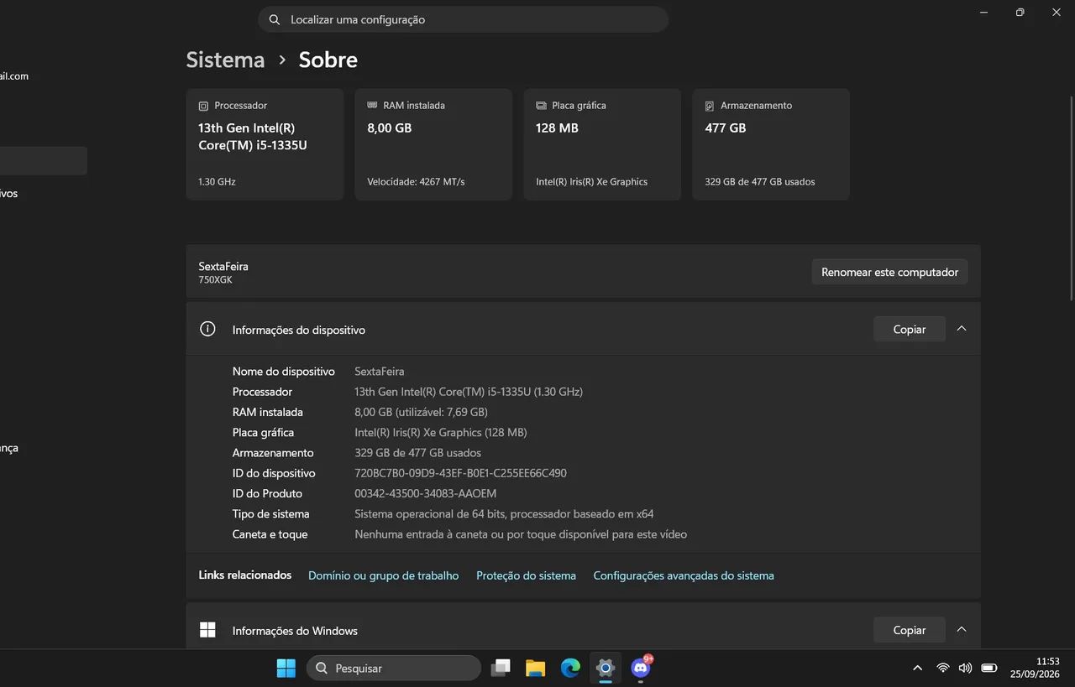
Task: Click the Armazenamento card icon
Action: (710, 106)
